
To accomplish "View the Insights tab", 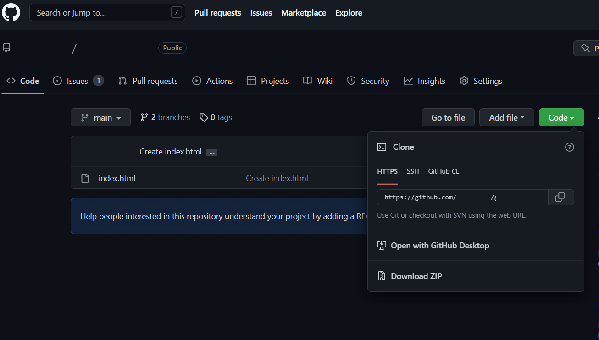I will [x=424, y=81].
